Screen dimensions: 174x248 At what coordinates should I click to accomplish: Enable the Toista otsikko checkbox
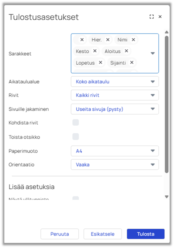[76, 137]
